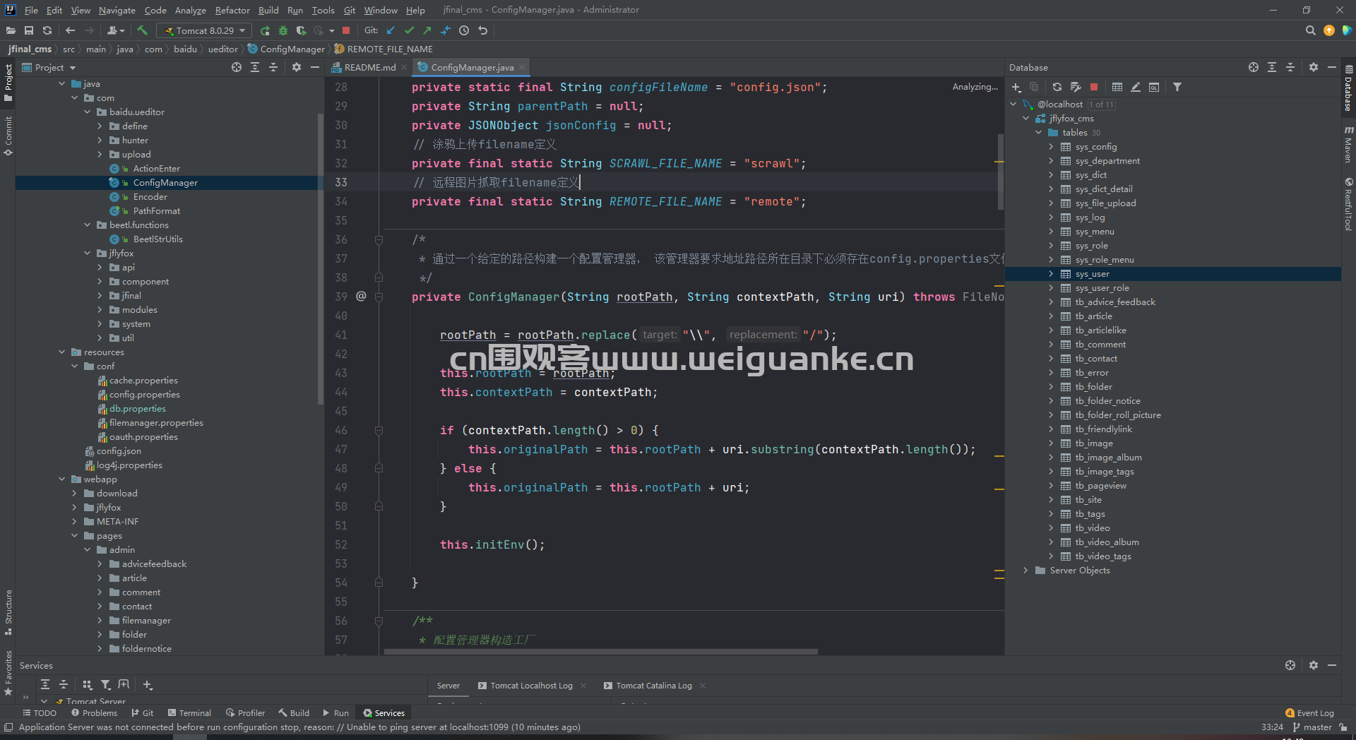The image size is (1356, 740).
Task: Open the Event Log
Action: point(1310,713)
